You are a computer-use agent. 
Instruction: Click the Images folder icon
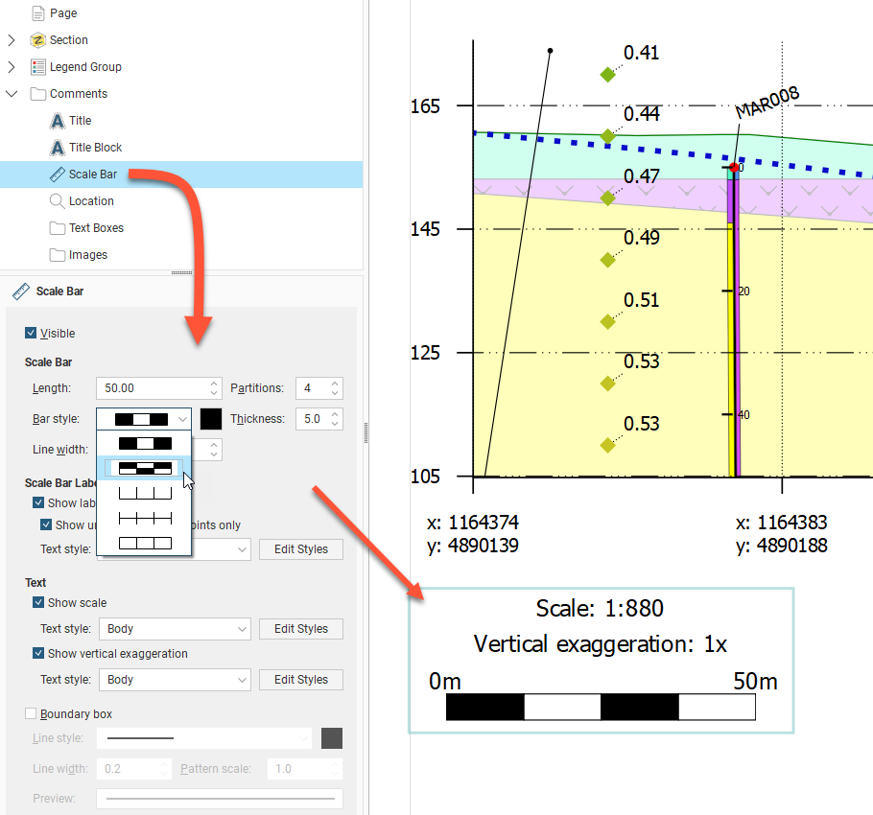[x=58, y=255]
